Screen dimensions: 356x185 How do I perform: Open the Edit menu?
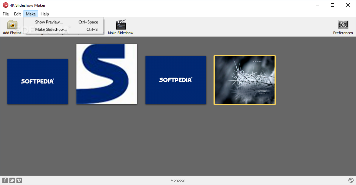click(x=17, y=14)
